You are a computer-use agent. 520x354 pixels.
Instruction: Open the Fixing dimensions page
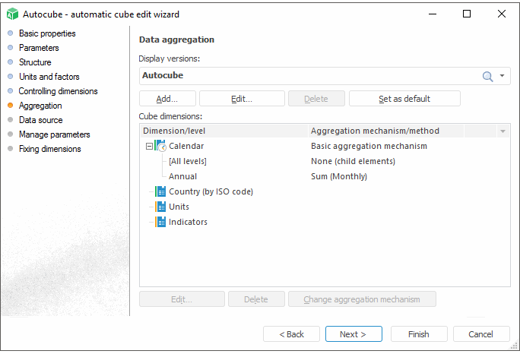coord(49,149)
